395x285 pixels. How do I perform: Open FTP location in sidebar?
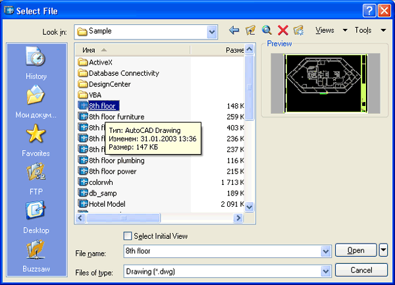(x=36, y=180)
